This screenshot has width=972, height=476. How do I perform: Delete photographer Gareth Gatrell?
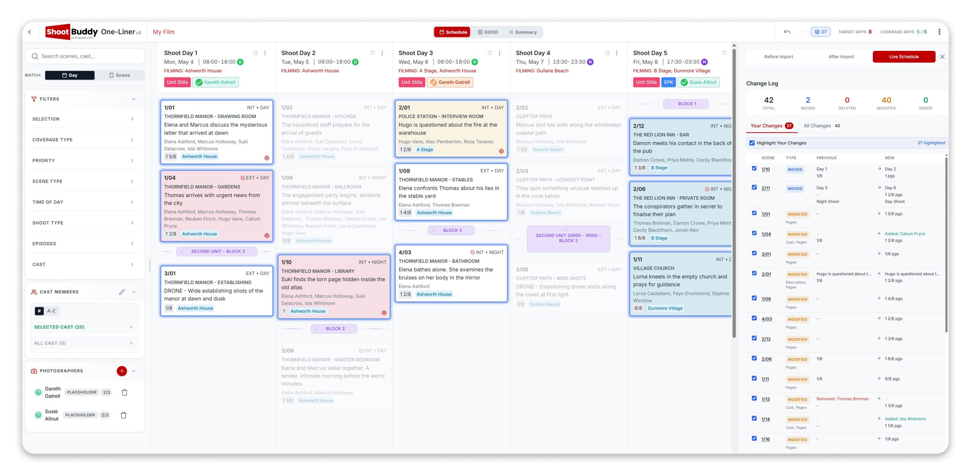click(x=125, y=392)
